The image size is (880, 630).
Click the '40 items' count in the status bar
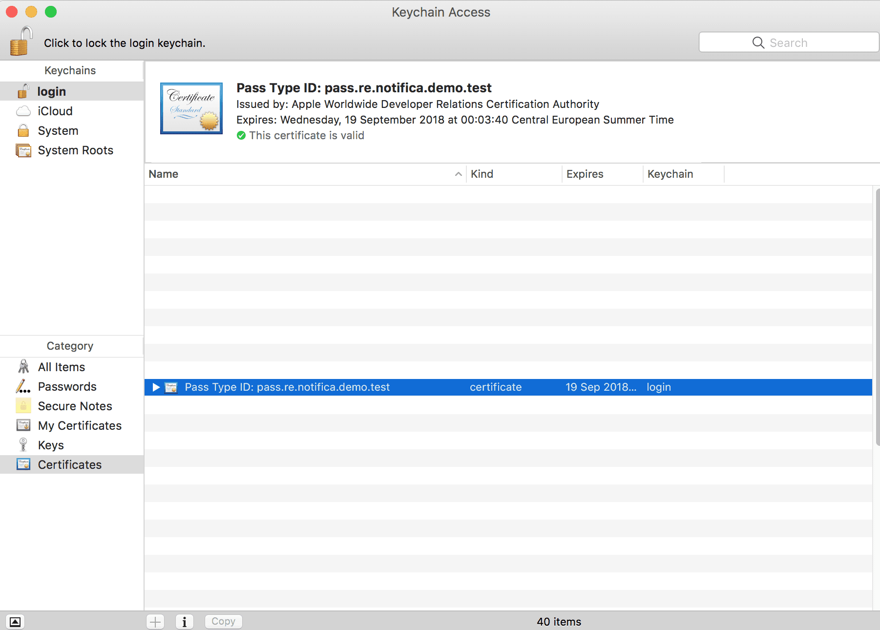[559, 622]
